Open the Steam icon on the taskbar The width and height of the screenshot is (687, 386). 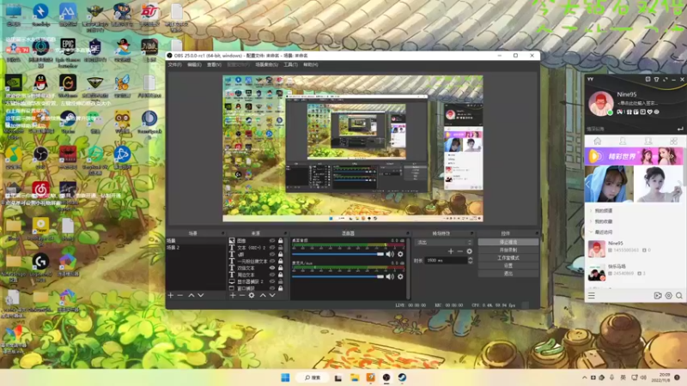[402, 377]
